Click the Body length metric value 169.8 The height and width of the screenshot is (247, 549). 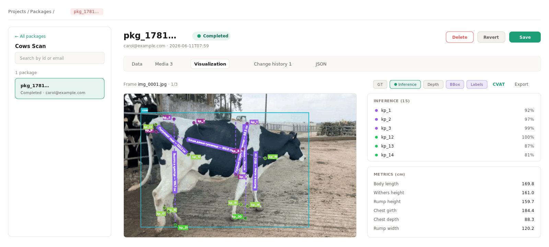[528, 184]
